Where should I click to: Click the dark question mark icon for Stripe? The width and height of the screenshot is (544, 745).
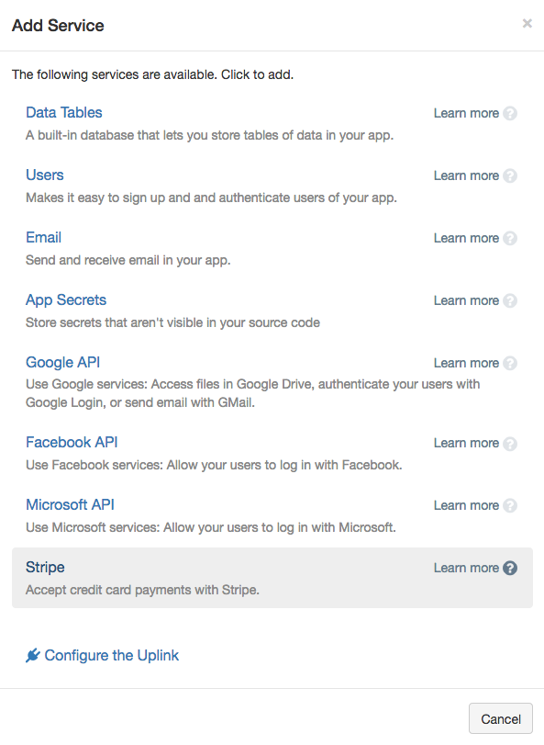pyautogui.click(x=510, y=569)
